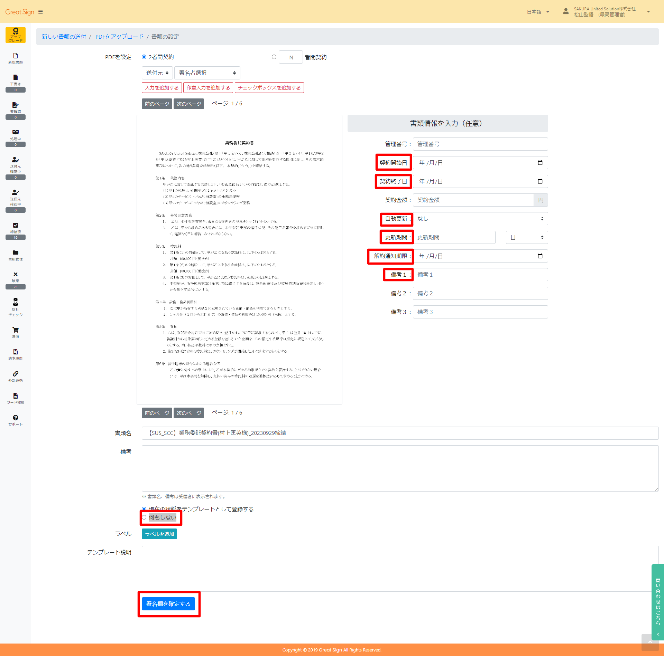664x657 pixels.
Task: Select the N者間契約 radio button
Action: [274, 57]
